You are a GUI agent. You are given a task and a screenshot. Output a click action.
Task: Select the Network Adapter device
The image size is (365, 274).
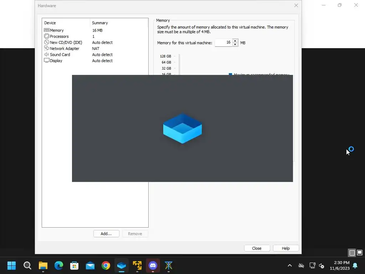95,49
